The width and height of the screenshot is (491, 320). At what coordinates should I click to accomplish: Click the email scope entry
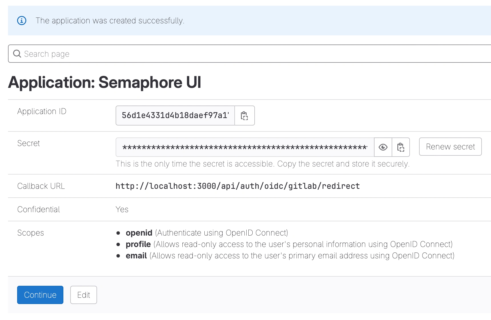pyautogui.click(x=136, y=256)
